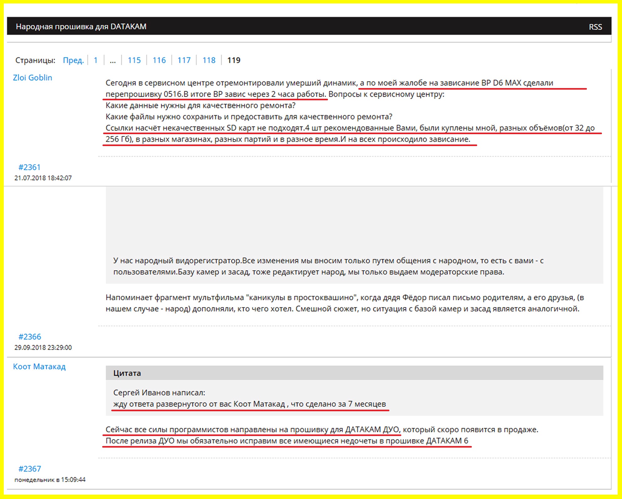The image size is (622, 499).
Task: Open page 117 in pagination
Action: 184,60
